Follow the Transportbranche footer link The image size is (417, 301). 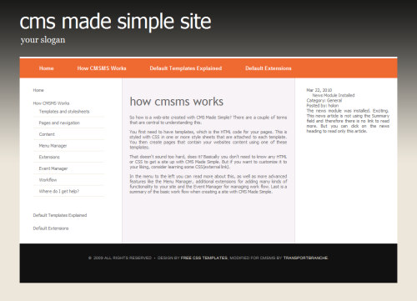click(305, 258)
